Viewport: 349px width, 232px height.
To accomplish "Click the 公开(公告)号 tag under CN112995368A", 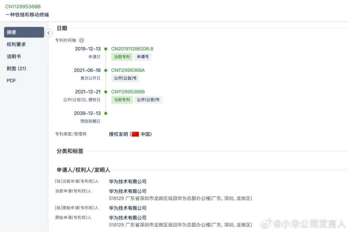I will point(125,78).
